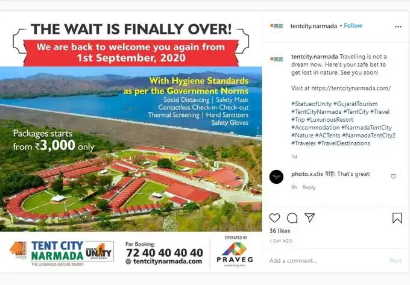
Task: Open the three-dot more options menu
Action: coord(398,27)
